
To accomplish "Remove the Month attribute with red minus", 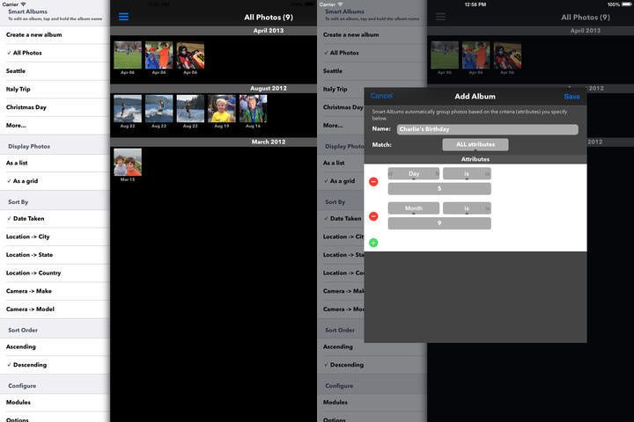I will (373, 215).
